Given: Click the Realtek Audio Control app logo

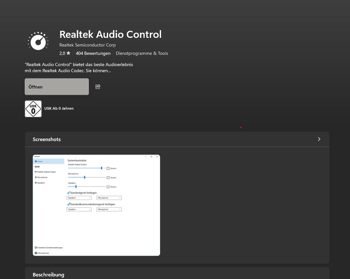Looking at the screenshot, I should pyautogui.click(x=38, y=41).
